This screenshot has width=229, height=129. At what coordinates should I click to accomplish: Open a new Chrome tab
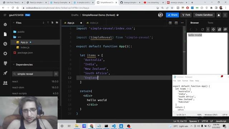192,3
